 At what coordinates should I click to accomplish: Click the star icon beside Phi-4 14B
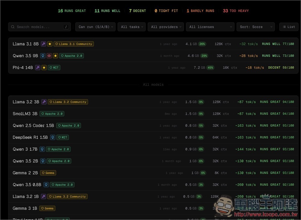pyautogui.click(x=44, y=68)
